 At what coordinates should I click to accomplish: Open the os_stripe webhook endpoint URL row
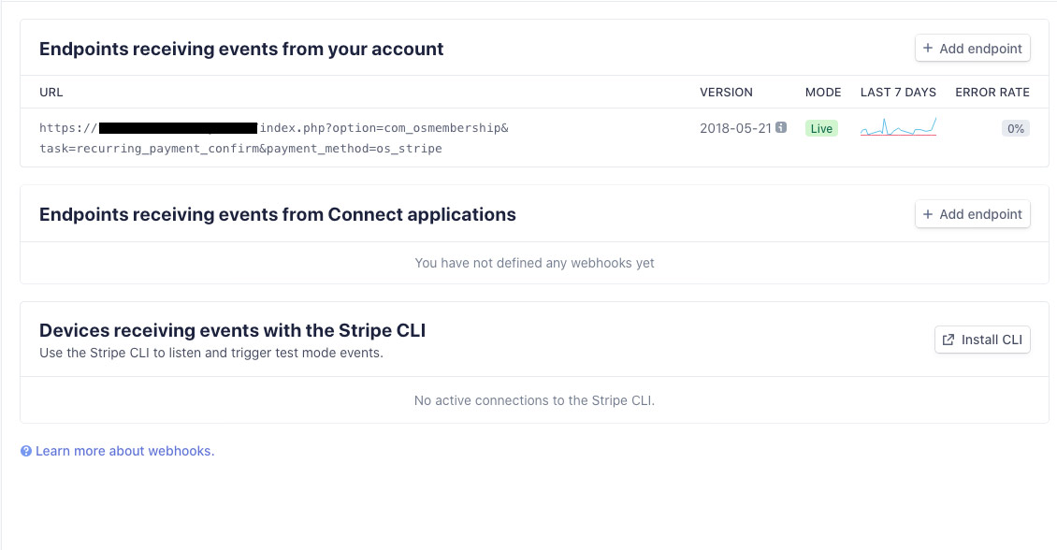(x=273, y=137)
